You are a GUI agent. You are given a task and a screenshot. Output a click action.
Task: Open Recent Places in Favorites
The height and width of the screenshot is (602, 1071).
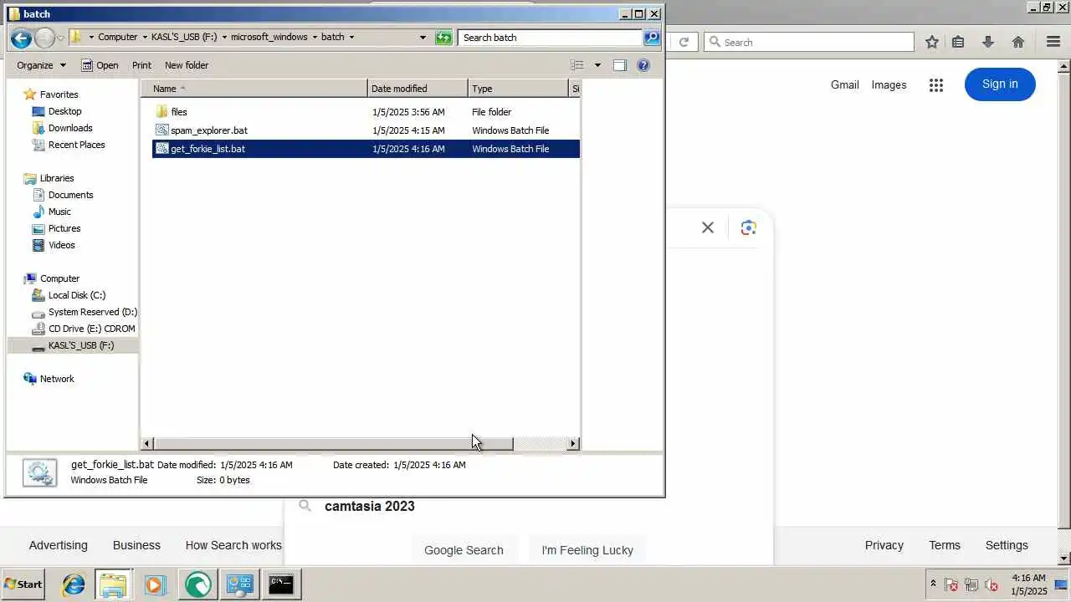click(76, 145)
